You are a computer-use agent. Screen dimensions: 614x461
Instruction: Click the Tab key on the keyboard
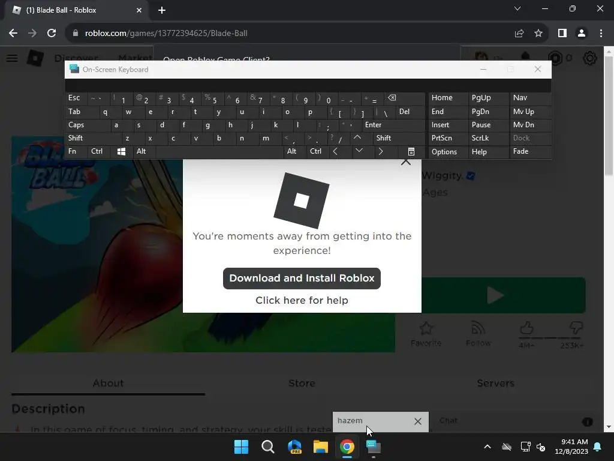coord(82,112)
